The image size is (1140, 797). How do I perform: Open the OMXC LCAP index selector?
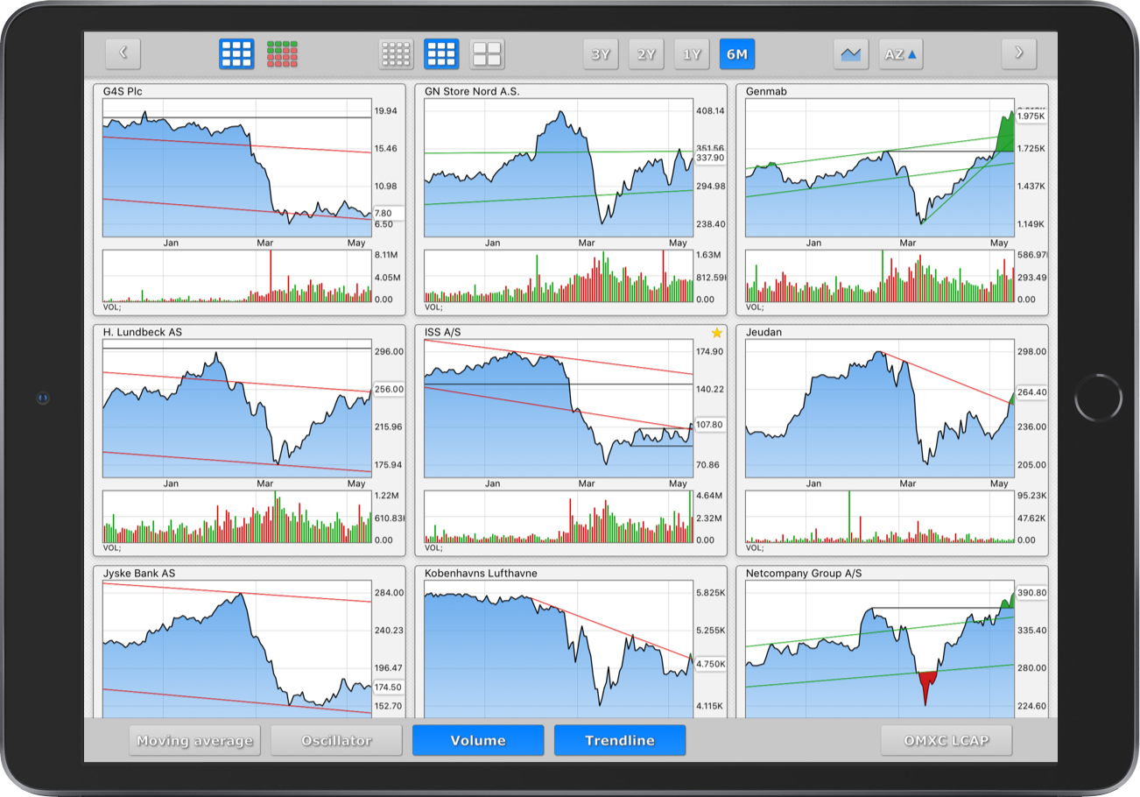pos(946,740)
